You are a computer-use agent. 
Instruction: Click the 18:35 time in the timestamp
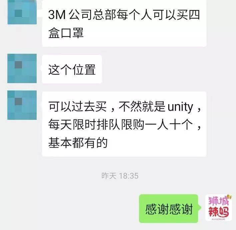129,176
